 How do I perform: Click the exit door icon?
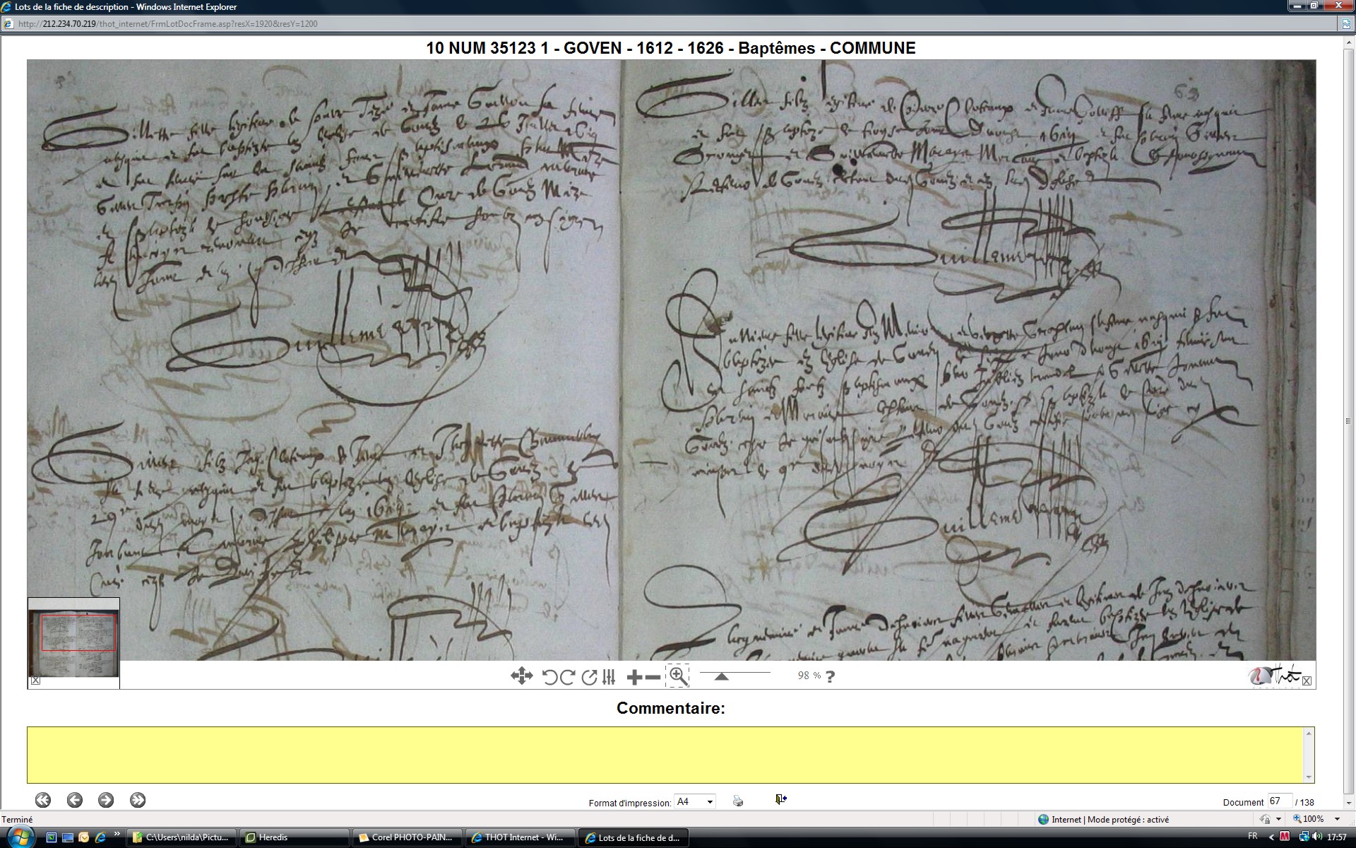[780, 799]
